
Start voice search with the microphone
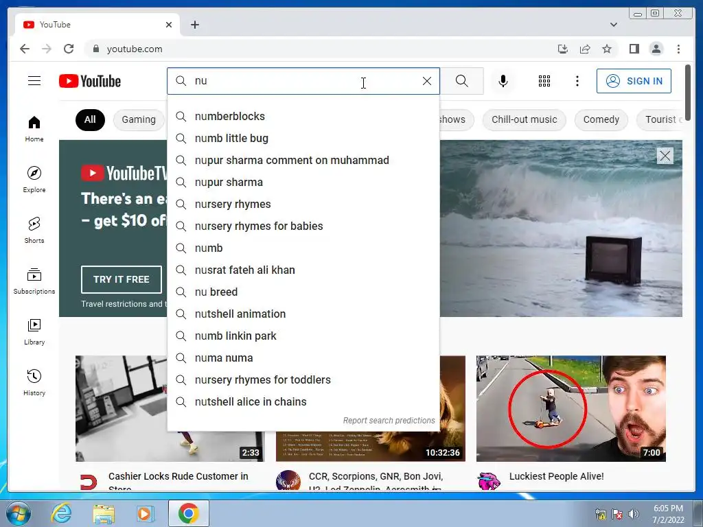click(503, 81)
